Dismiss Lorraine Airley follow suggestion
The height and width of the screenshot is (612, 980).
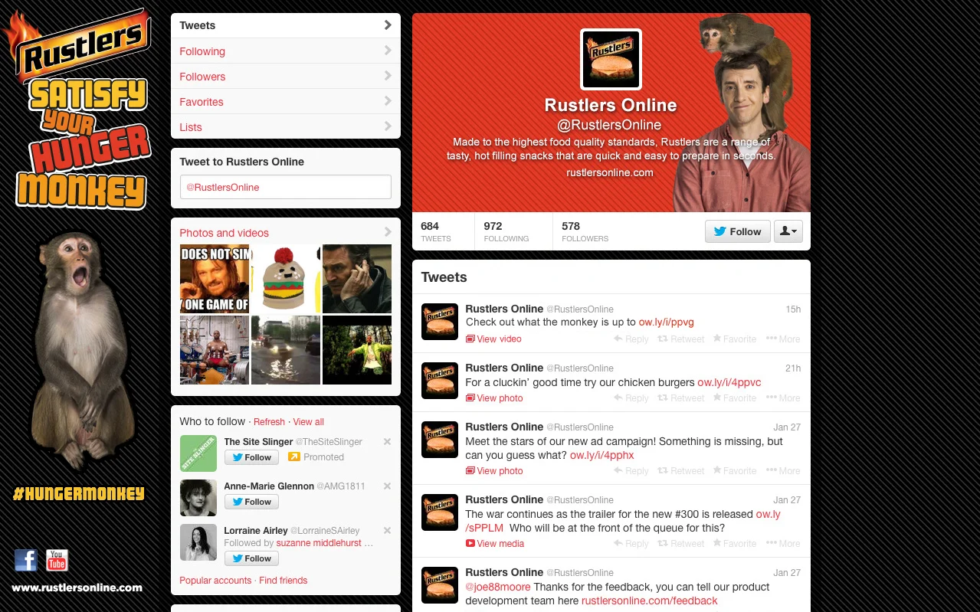pyautogui.click(x=387, y=531)
